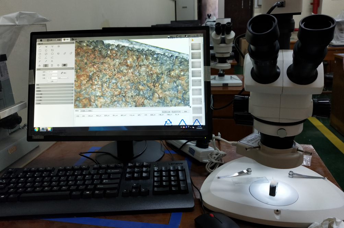The height and width of the screenshot is (228, 344).
Task: Select the curved freeform polygon tool
Action: coord(52,50)
